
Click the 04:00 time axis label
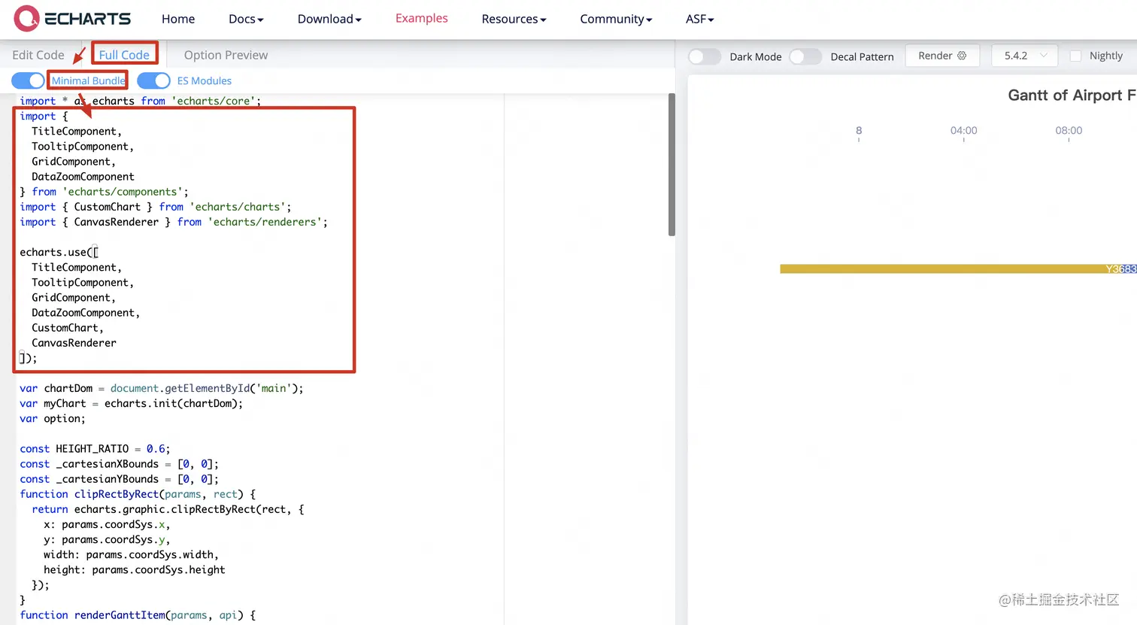963,131
